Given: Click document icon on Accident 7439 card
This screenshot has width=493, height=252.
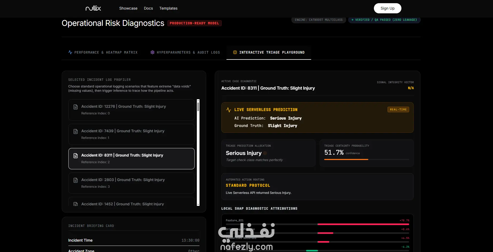Looking at the screenshot, I should 76,131.
